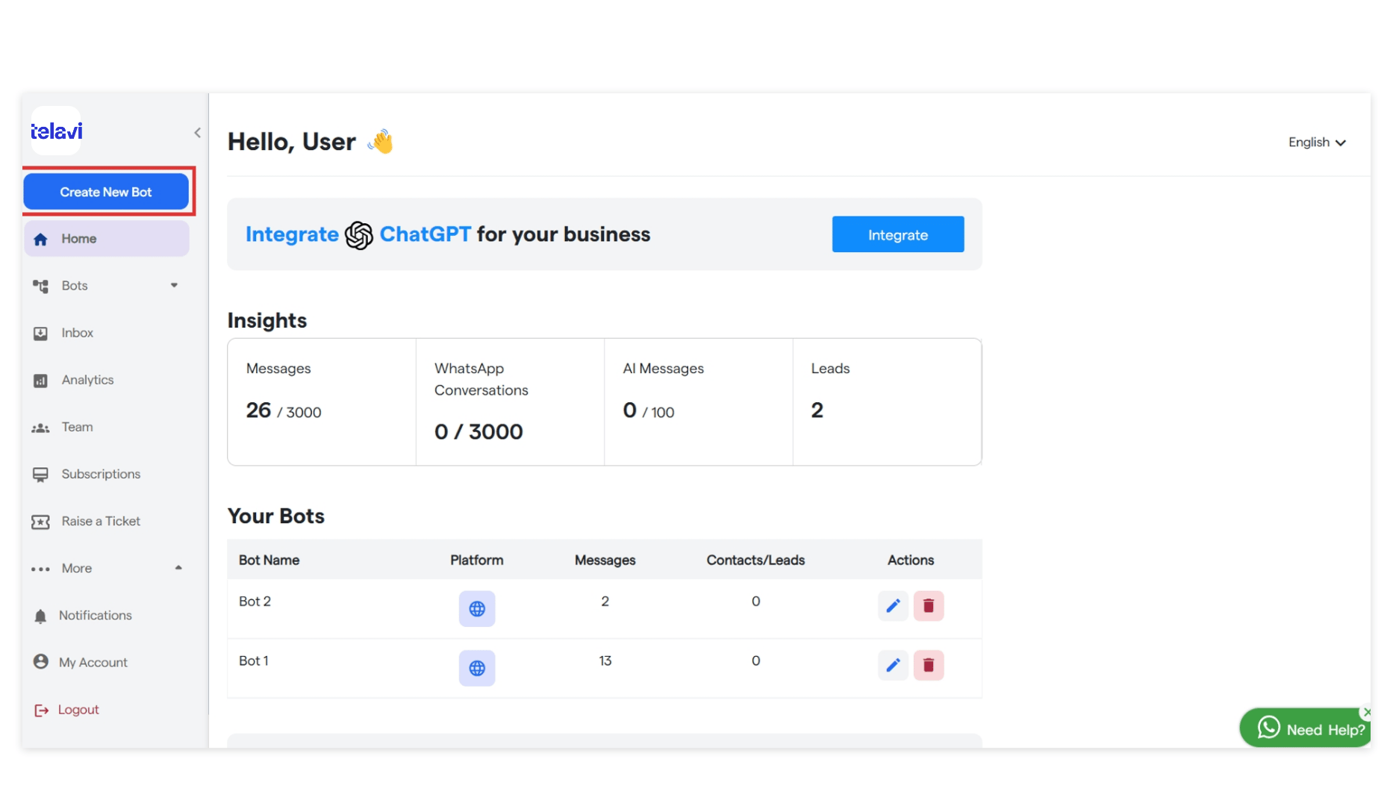Image resolution: width=1393 pixels, height=806 pixels.
Task: Go to the Team section
Action: pyautogui.click(x=77, y=427)
